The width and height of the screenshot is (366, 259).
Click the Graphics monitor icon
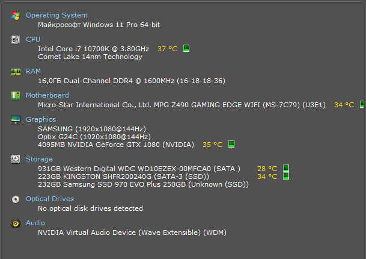pyautogui.click(x=16, y=119)
